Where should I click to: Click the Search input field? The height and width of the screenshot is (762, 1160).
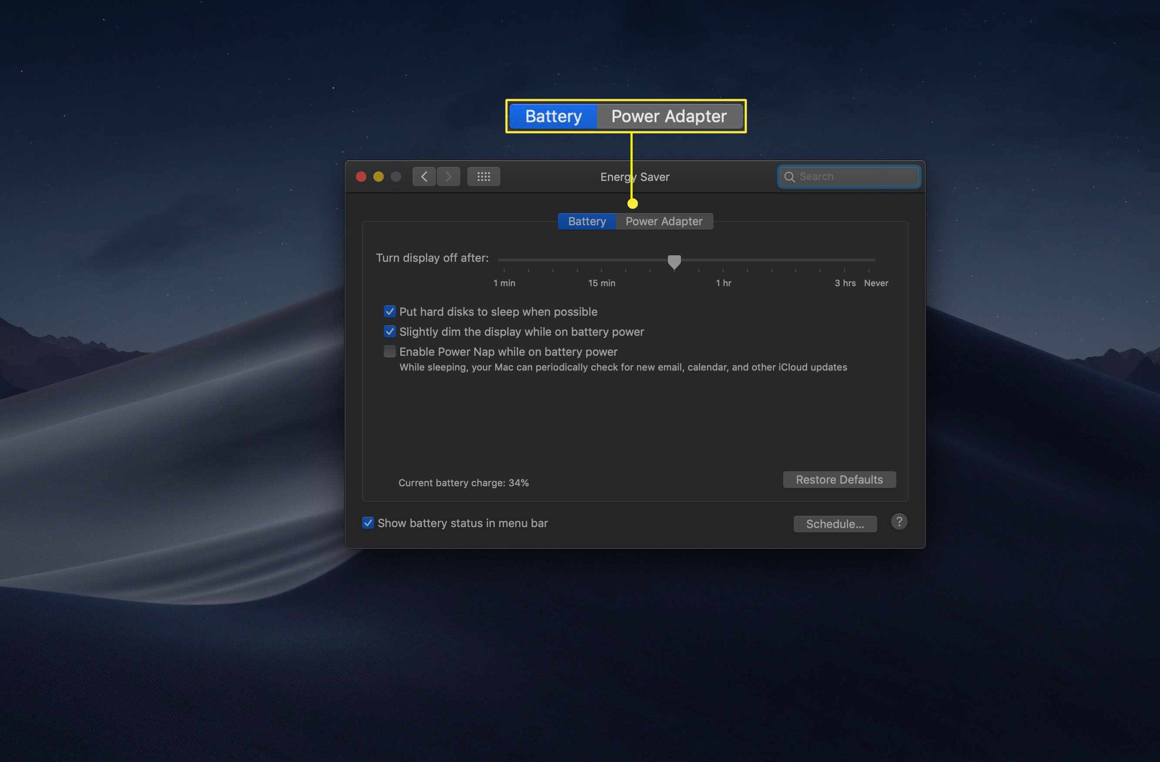(x=849, y=176)
